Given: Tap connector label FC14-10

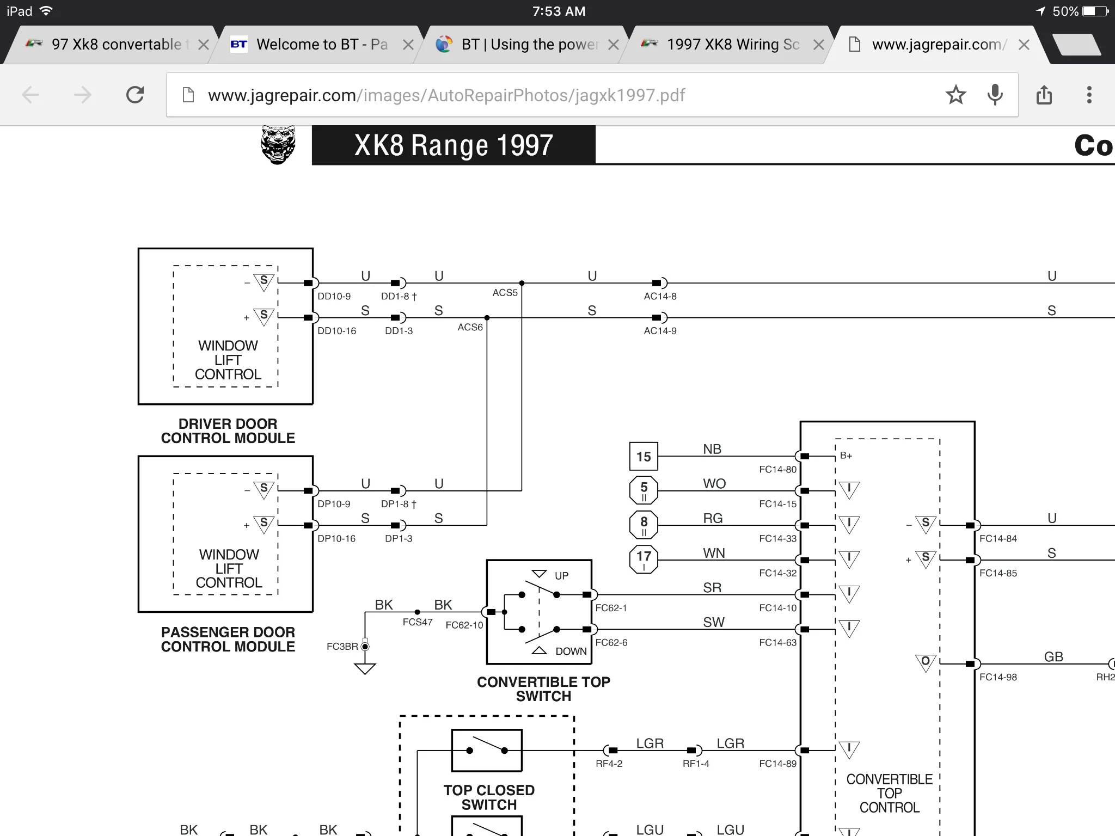Looking at the screenshot, I should pyautogui.click(x=777, y=608).
